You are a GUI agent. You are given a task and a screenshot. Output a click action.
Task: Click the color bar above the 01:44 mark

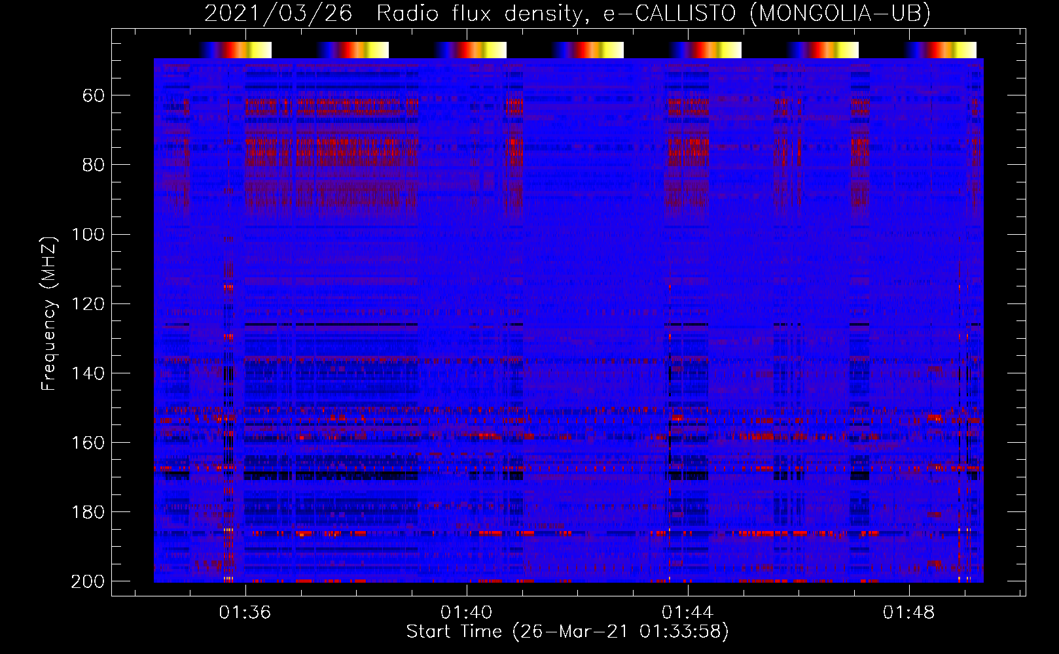coord(706,50)
